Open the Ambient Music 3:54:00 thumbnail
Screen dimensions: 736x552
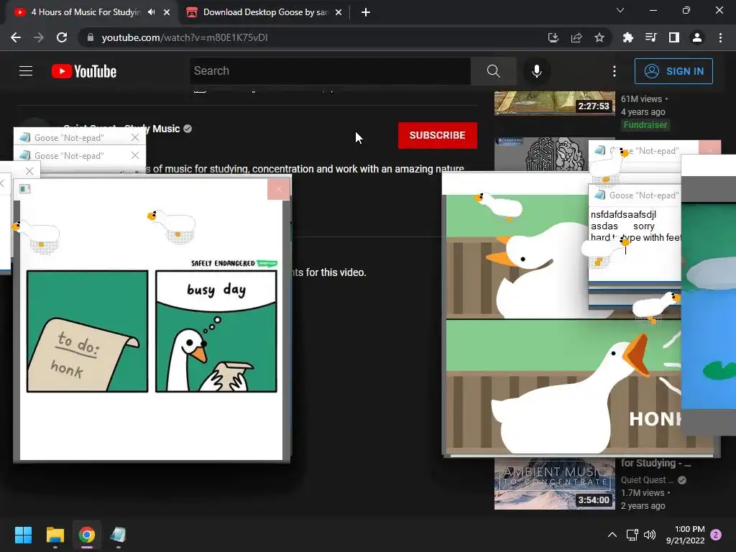(554, 484)
